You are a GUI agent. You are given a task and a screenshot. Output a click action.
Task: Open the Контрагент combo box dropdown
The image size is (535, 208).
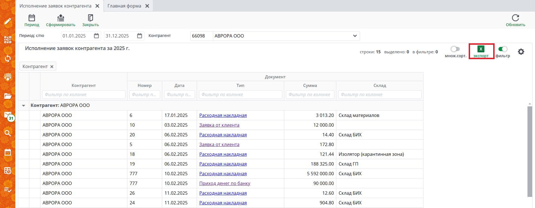pos(355,36)
